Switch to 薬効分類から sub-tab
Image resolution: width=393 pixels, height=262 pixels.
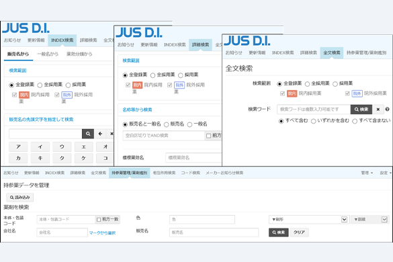point(79,54)
